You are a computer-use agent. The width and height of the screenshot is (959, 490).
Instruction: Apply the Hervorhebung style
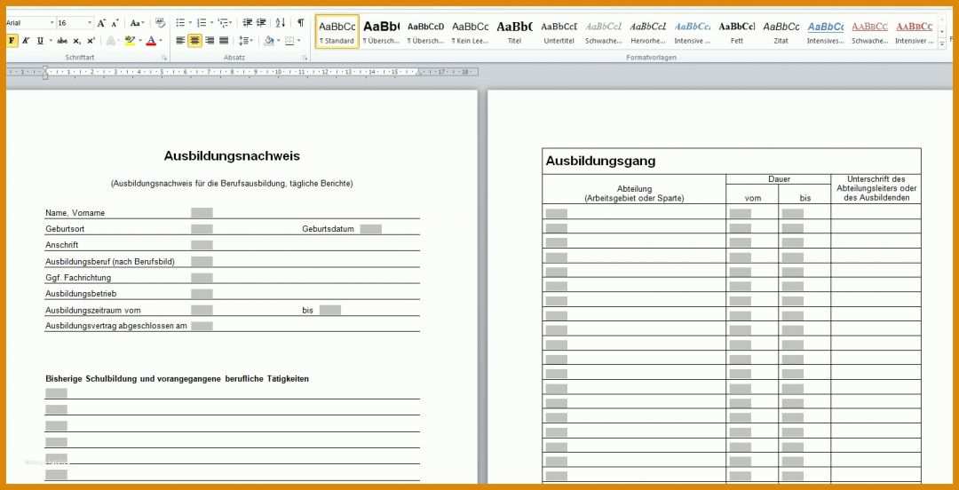[x=647, y=32]
